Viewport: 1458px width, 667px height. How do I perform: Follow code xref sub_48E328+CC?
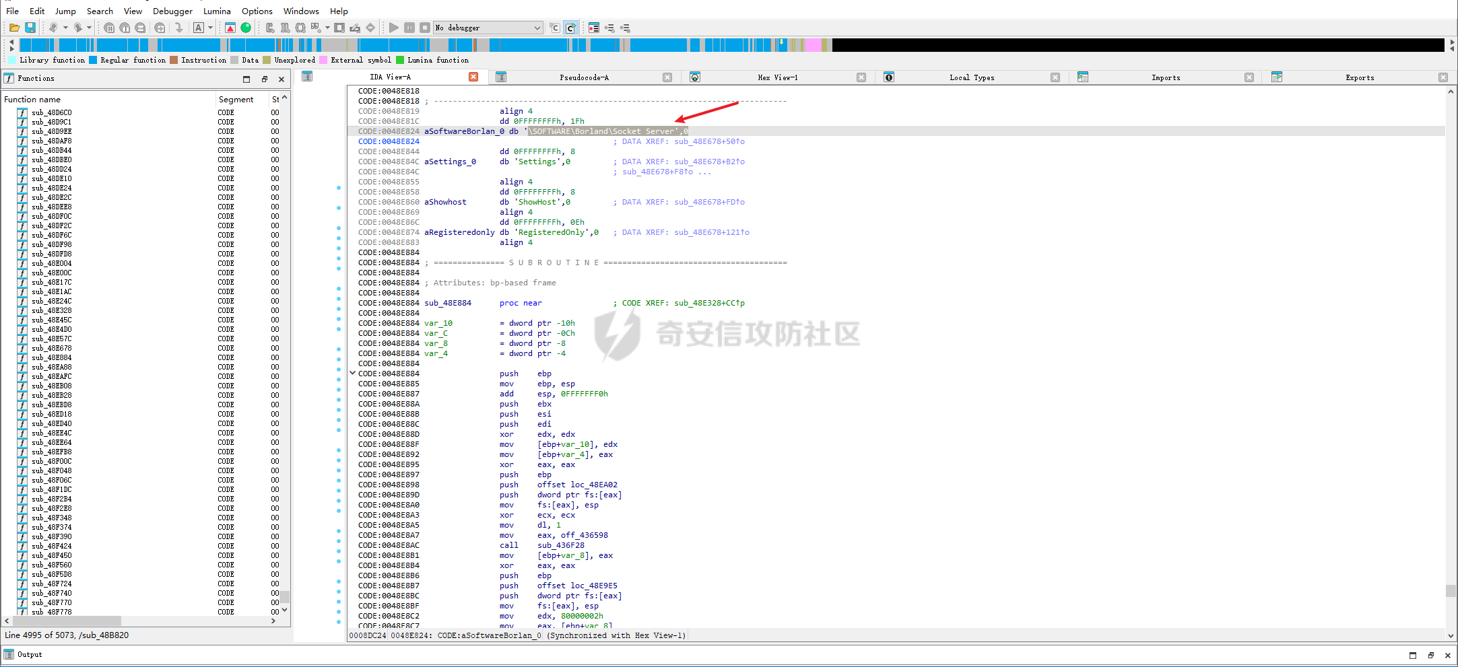[709, 303]
